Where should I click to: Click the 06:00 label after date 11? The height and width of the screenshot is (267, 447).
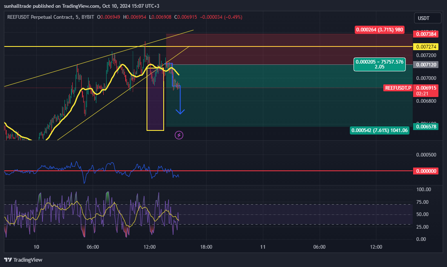coord(319,247)
